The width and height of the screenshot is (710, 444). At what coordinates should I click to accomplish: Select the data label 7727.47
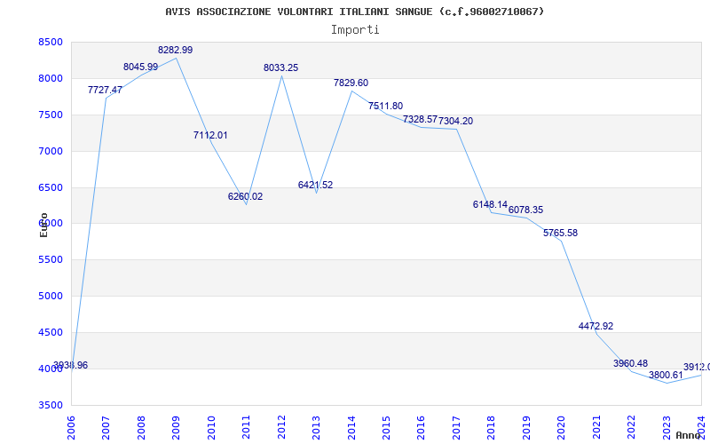point(105,91)
